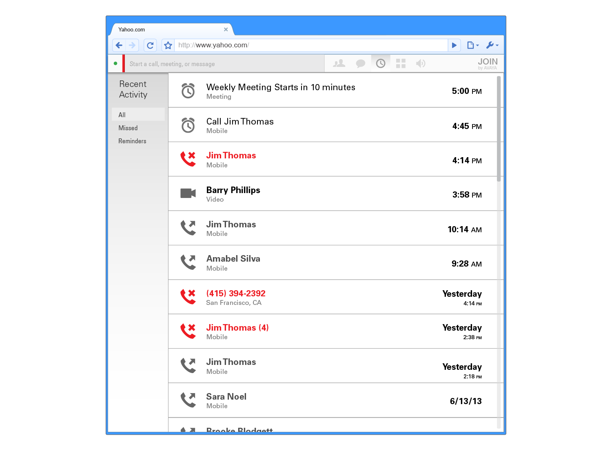
Task: Click the speaker audio icon
Action: [421, 63]
